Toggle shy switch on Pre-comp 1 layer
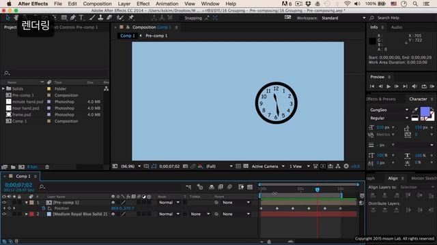Viewport: 437px width, 245px height. pos(113,203)
